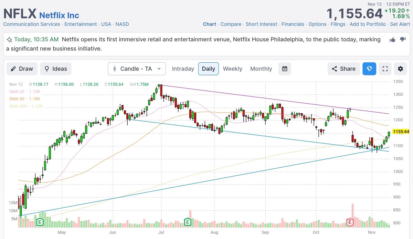Click the thumbs up icon on news
This screenshot has width=413, height=239.
tap(392, 40)
